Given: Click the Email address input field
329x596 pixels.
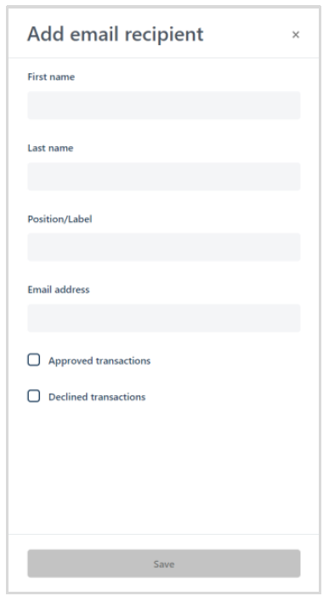Looking at the screenshot, I should [164, 318].
